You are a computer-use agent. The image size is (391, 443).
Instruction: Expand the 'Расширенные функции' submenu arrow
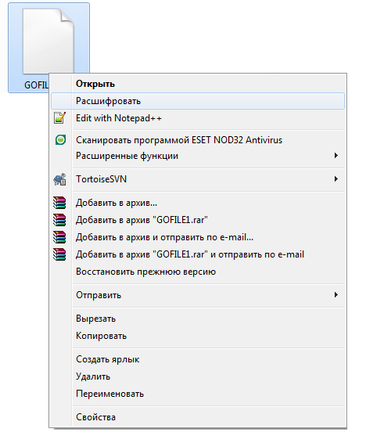[x=336, y=156]
